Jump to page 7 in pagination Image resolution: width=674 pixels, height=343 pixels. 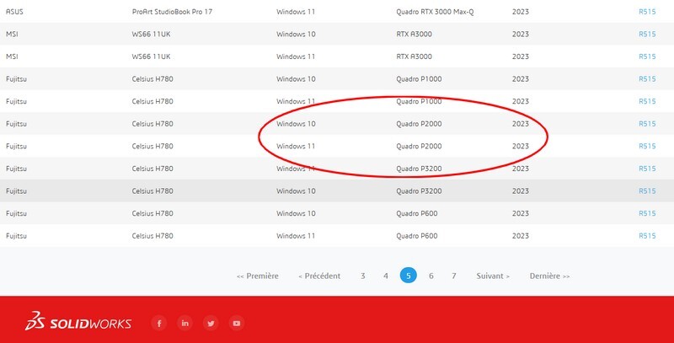pos(454,276)
